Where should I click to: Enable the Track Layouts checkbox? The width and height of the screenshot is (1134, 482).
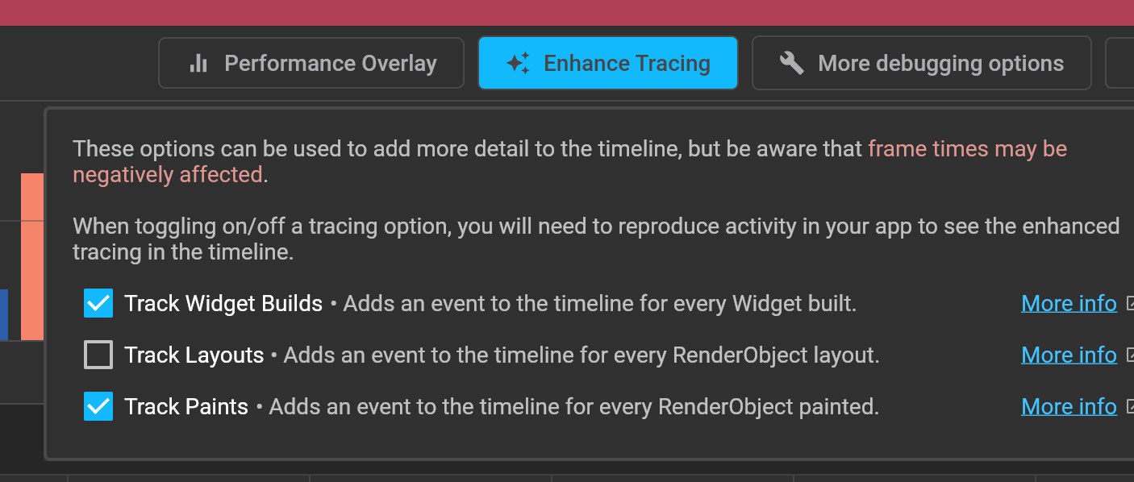[98, 355]
